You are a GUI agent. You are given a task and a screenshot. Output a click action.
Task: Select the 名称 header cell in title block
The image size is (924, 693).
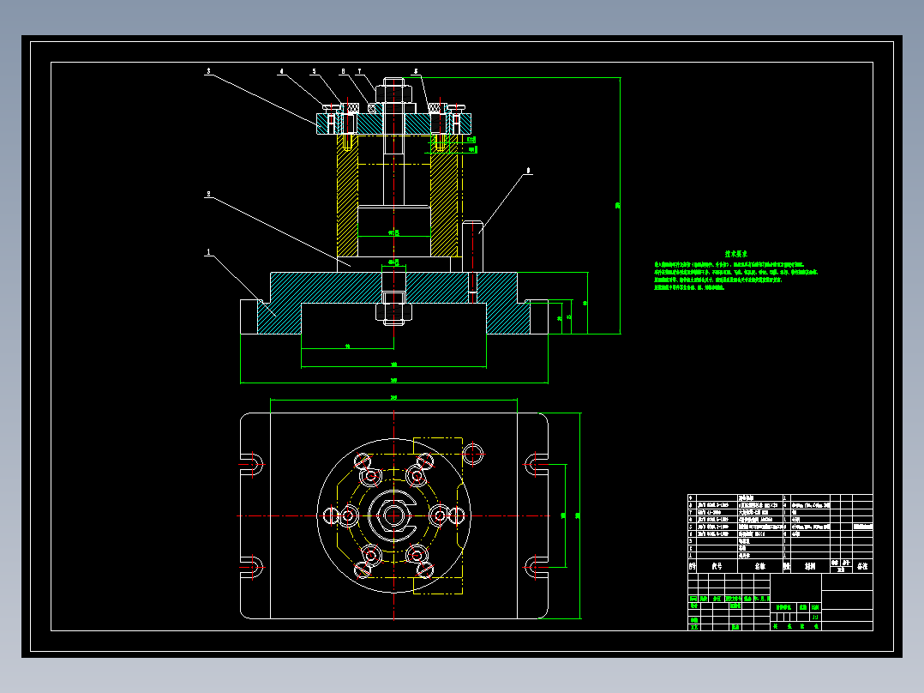pos(760,566)
